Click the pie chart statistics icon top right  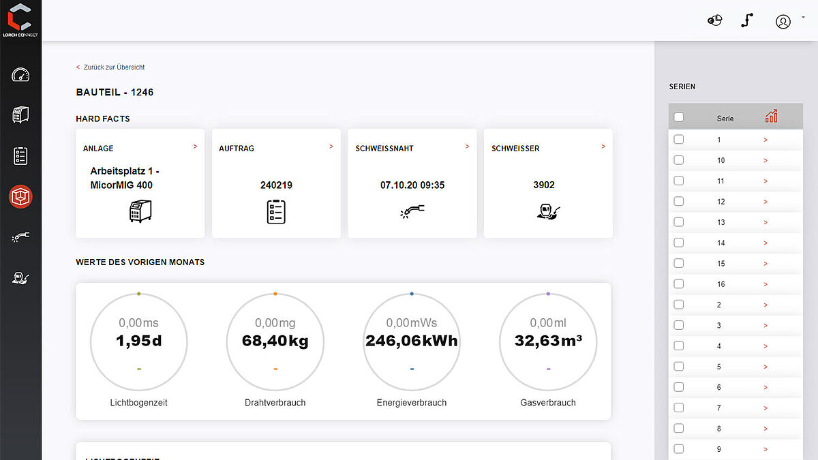tap(714, 20)
